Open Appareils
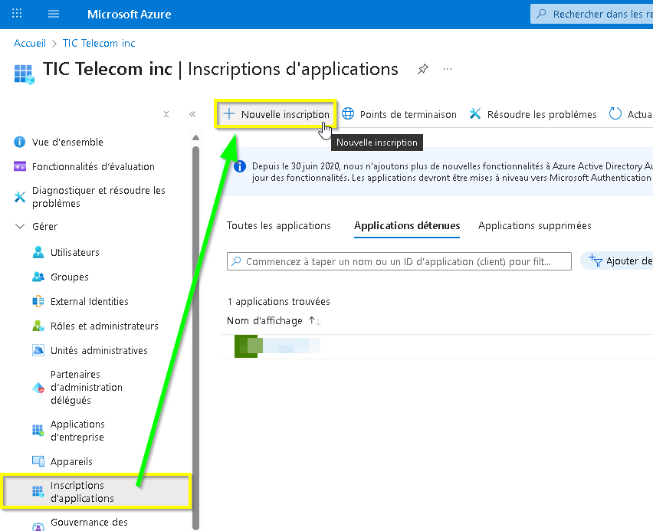The image size is (653, 531). click(71, 462)
